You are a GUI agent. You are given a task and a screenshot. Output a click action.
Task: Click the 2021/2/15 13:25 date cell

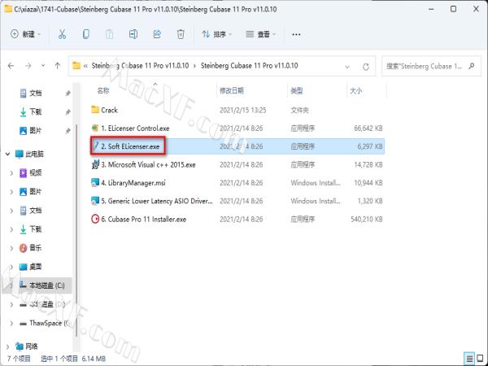click(x=242, y=110)
